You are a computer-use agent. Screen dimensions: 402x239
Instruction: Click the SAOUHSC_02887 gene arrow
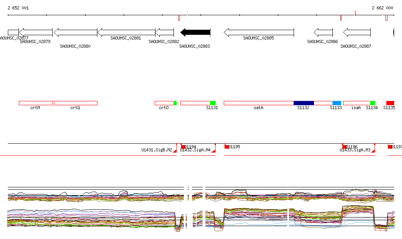[357, 32]
